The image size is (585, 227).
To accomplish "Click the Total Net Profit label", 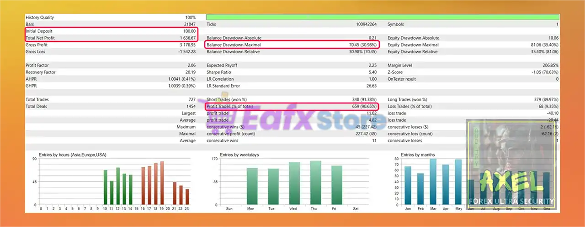I will click(40, 38).
